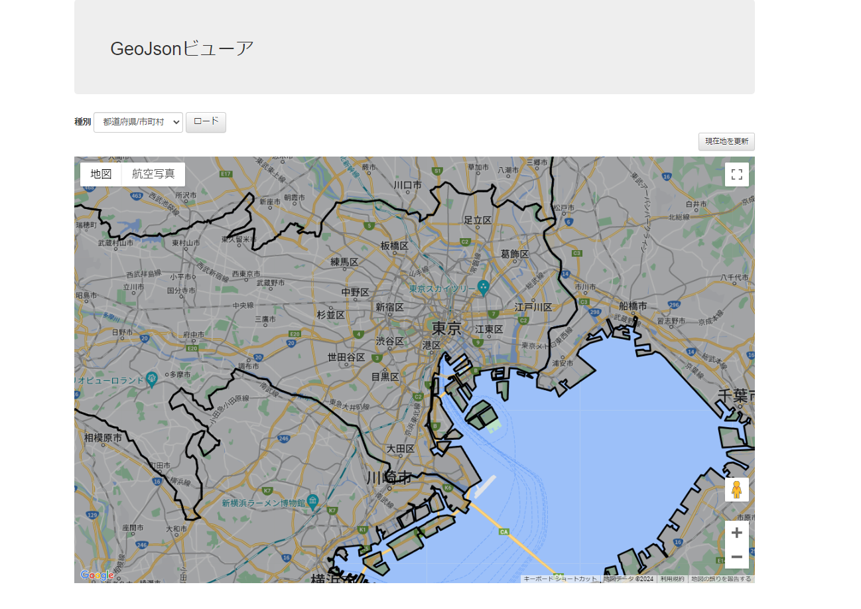861x609 pixels.
Task: Click the Shin-Yokohama Ramen Museum marker
Action: click(313, 502)
